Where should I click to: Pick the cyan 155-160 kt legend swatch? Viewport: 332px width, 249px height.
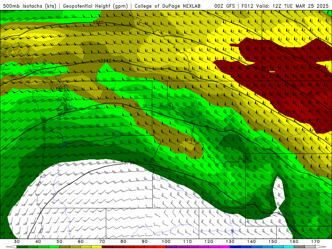[x=288, y=247]
